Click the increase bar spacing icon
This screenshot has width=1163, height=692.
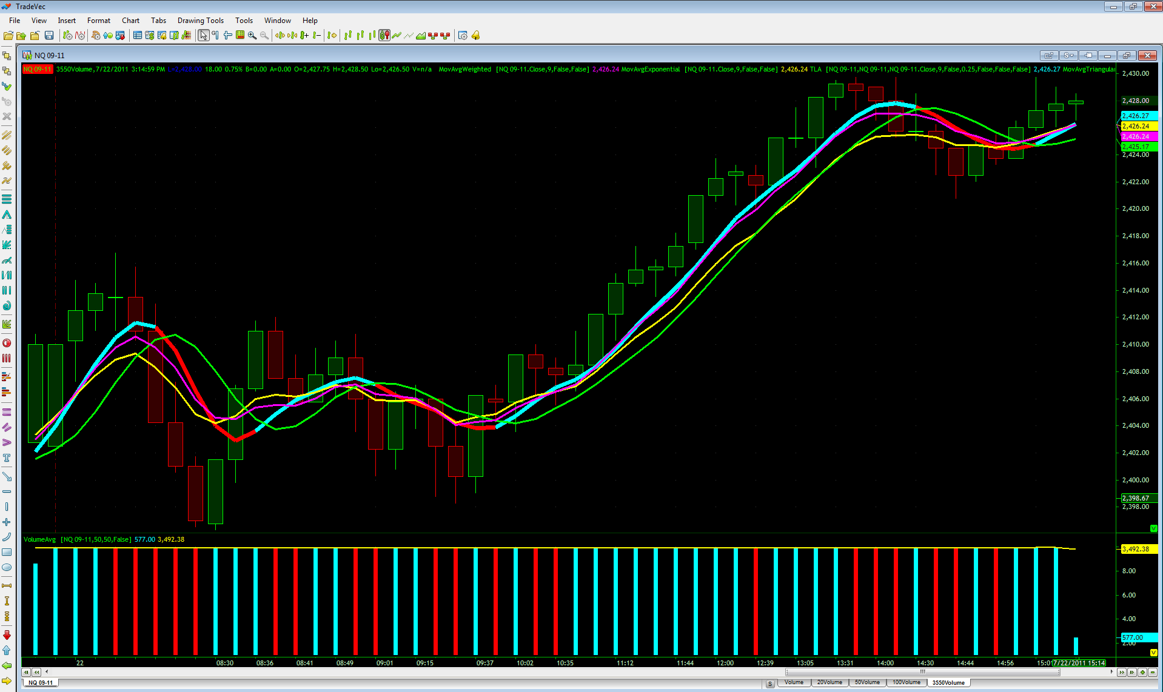tap(280, 36)
